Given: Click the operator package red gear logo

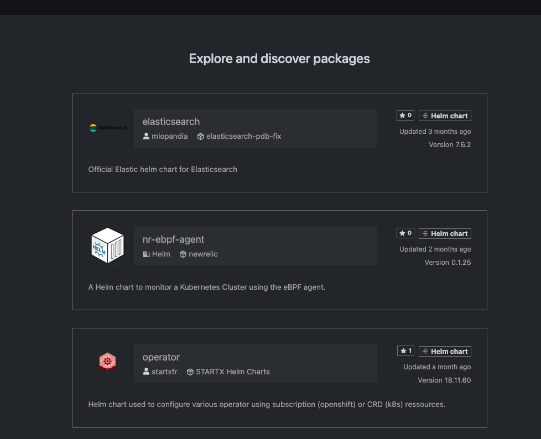Looking at the screenshot, I should 107,363.
